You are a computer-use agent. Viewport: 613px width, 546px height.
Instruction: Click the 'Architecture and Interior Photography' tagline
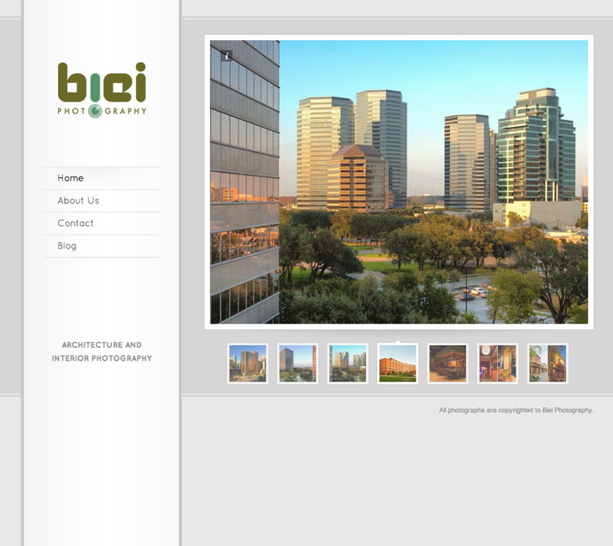click(x=102, y=352)
